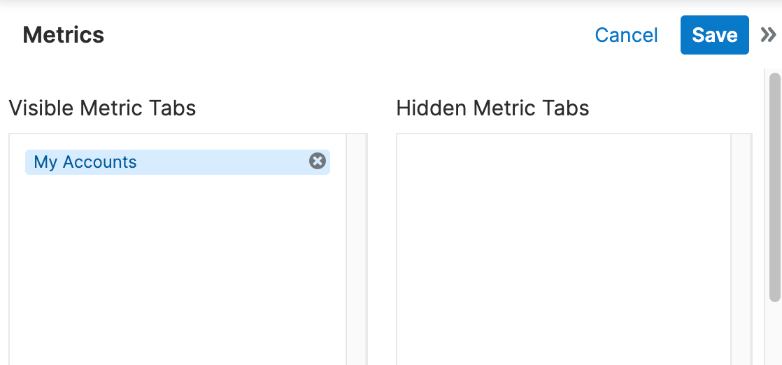Click the My Accounts label text

click(85, 162)
